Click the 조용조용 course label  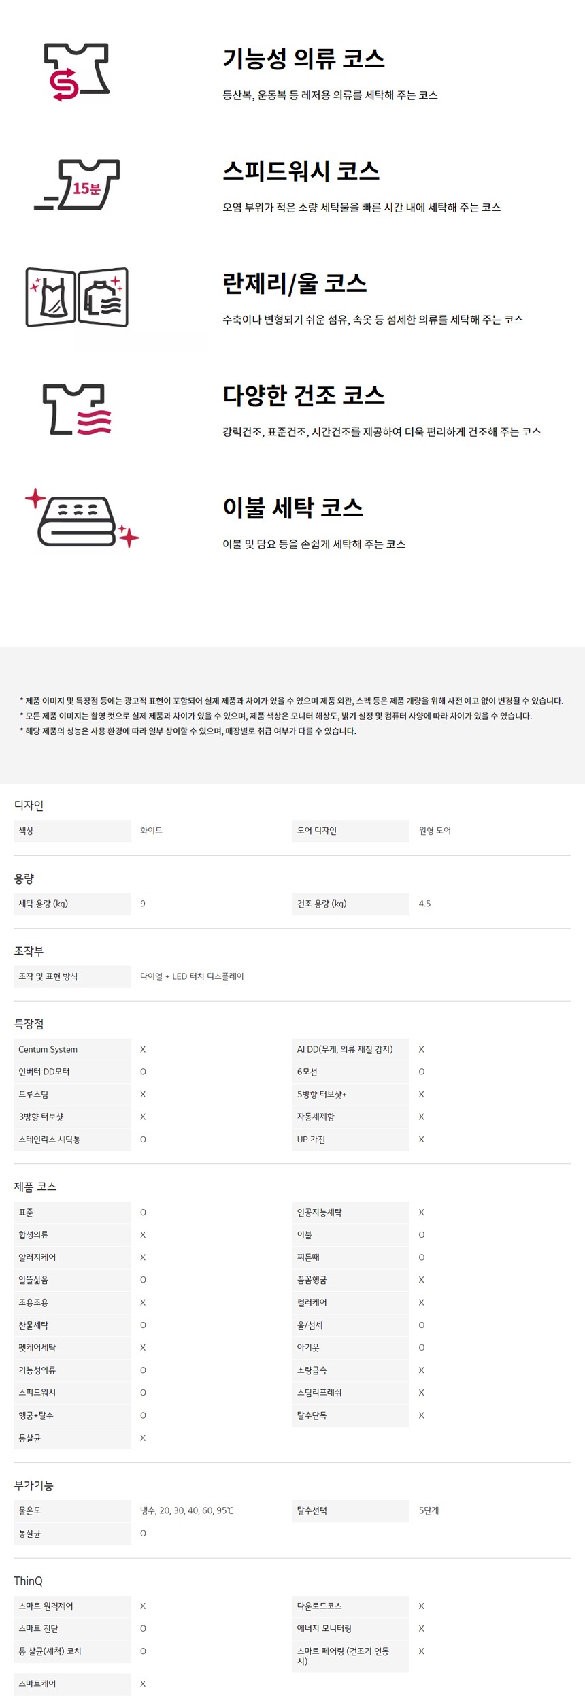coord(72,1302)
